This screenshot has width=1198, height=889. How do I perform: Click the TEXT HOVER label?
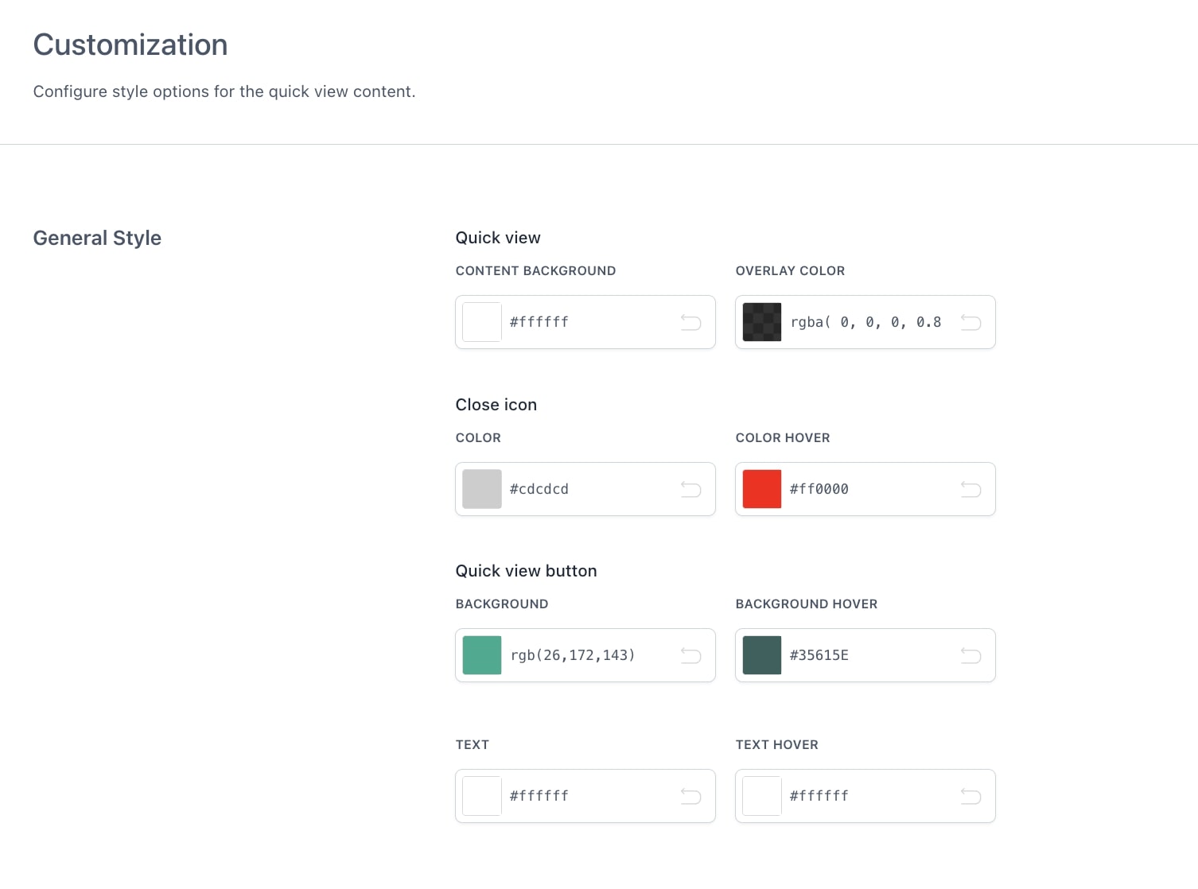[777, 745]
